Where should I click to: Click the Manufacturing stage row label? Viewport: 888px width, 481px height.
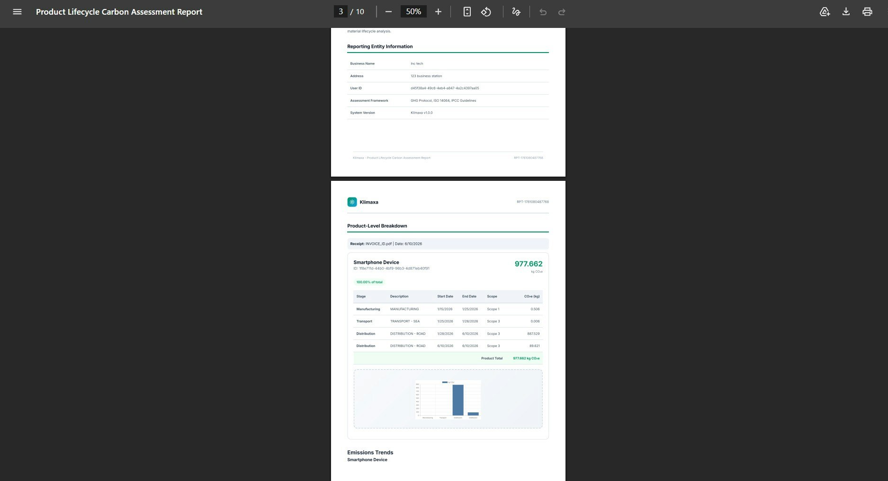368,309
